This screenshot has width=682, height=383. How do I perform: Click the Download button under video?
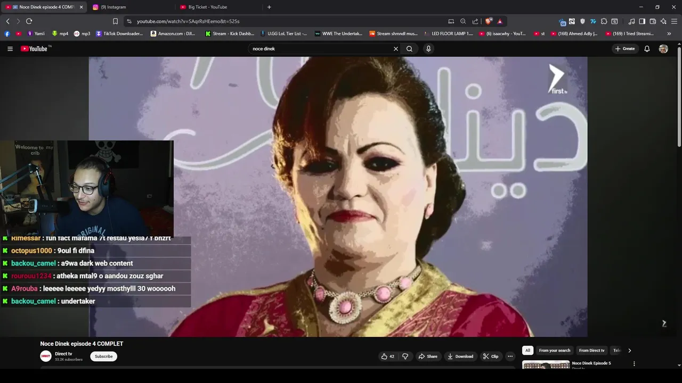coord(460,356)
